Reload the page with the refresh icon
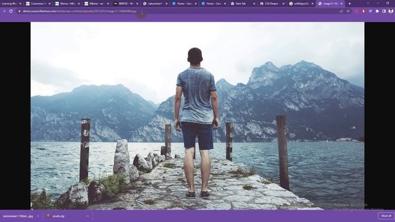This screenshot has width=395, height=222. click(11, 11)
